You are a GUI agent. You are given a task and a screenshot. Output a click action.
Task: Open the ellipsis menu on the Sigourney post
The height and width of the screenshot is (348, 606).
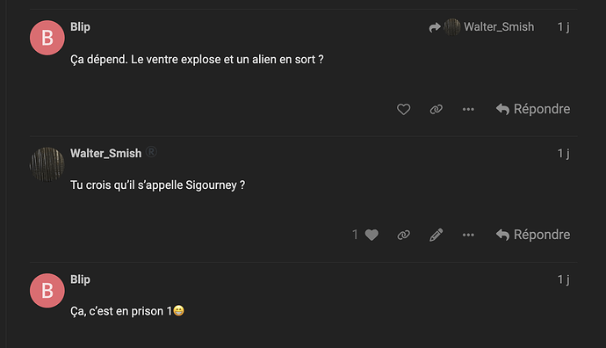(x=468, y=235)
